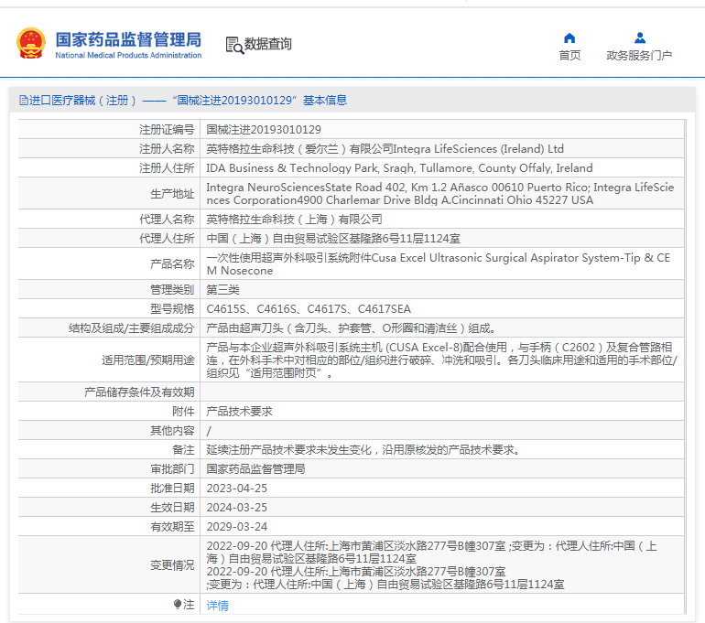Click the 注册人名称 label
This screenshot has width=705, height=623.
click(x=167, y=149)
